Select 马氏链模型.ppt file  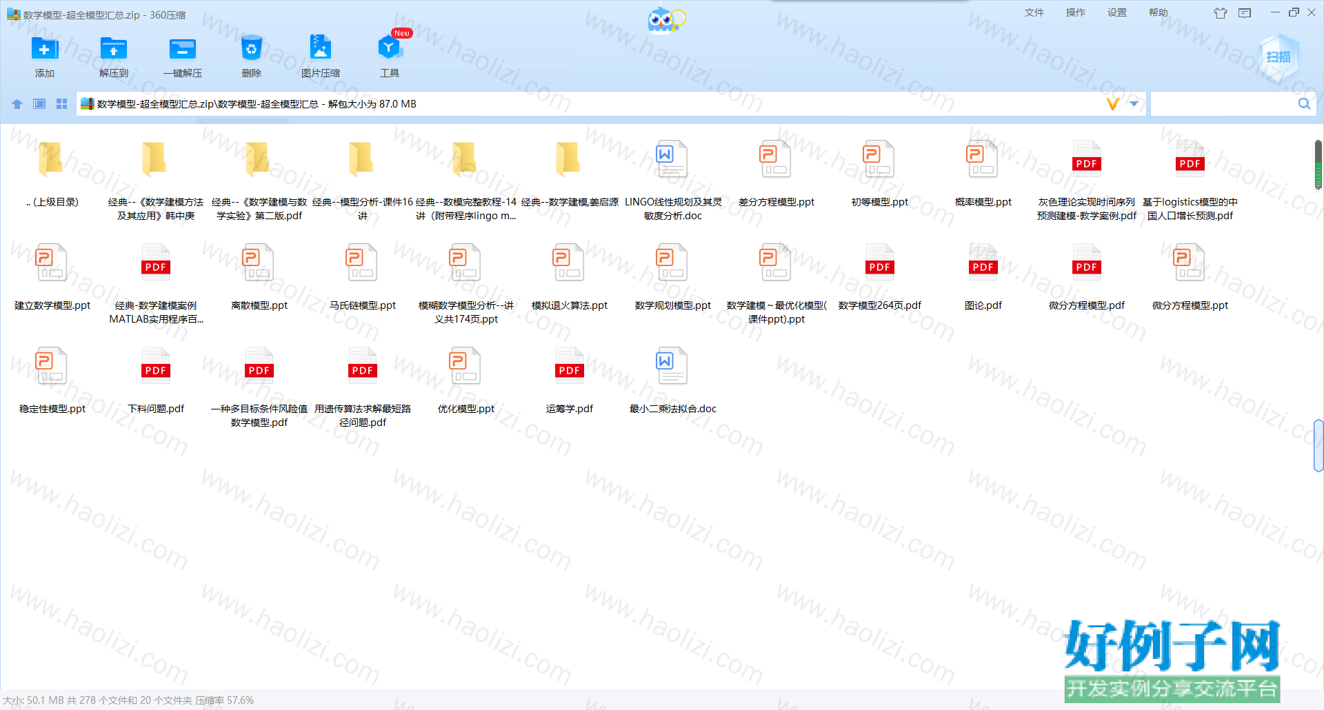363,277
